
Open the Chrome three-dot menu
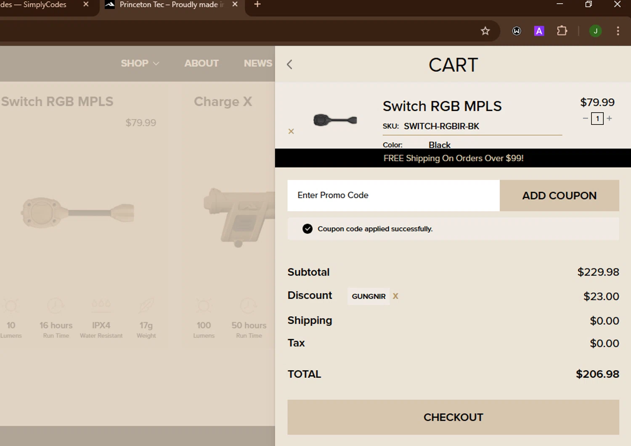coord(618,31)
